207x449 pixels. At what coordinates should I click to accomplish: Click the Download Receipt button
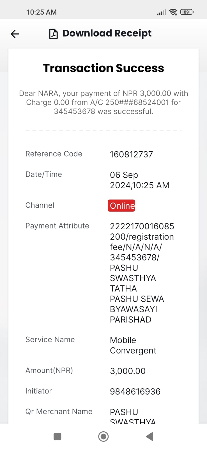[100, 34]
